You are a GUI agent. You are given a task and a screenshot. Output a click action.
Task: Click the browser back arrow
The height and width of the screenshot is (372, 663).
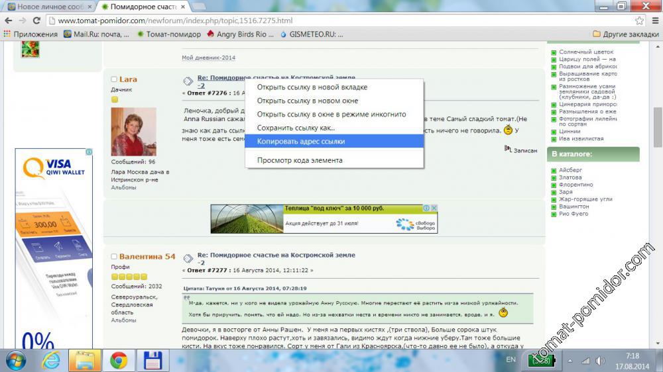8,21
